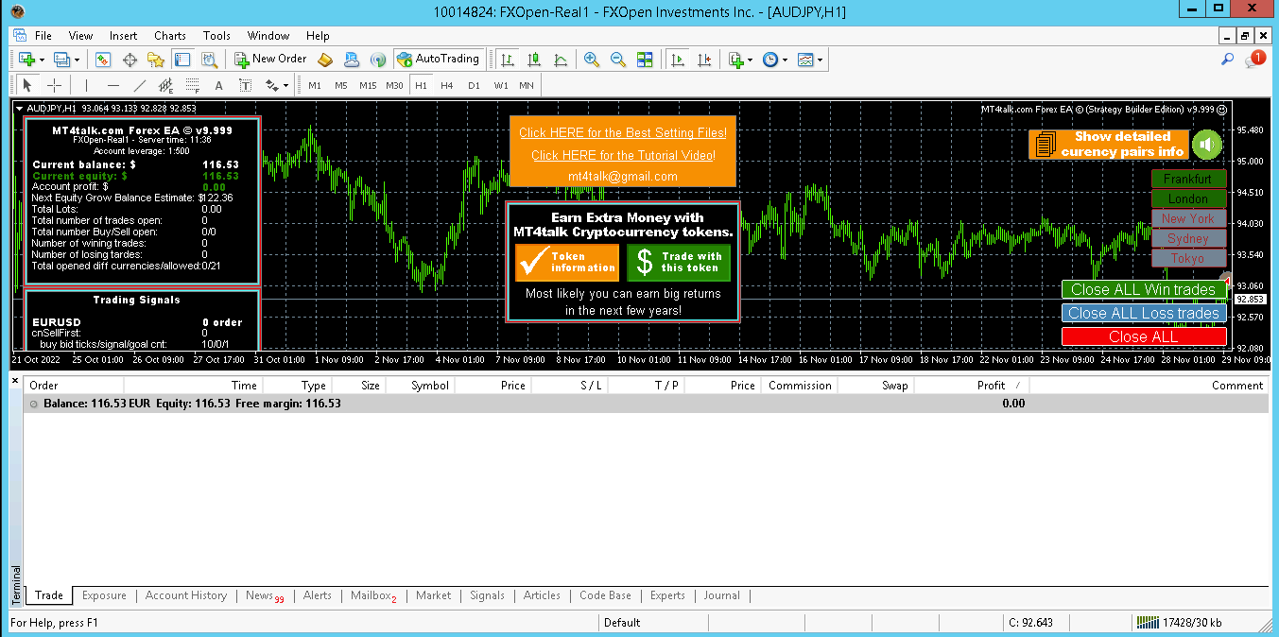Click the green speaker sound icon on chart
1279x637 pixels.
click(1206, 145)
